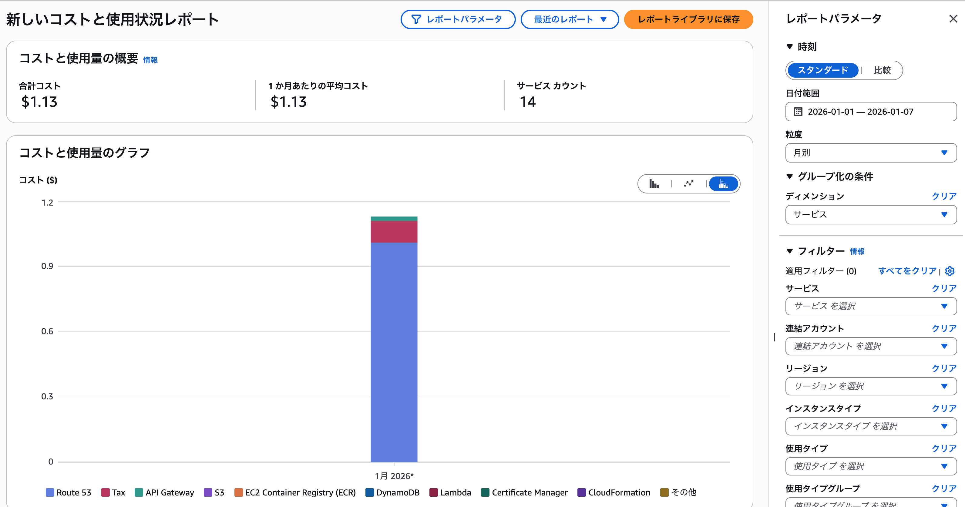Click the Route 53 legend swatch
Viewport: 965px width, 507px height.
tap(50, 492)
